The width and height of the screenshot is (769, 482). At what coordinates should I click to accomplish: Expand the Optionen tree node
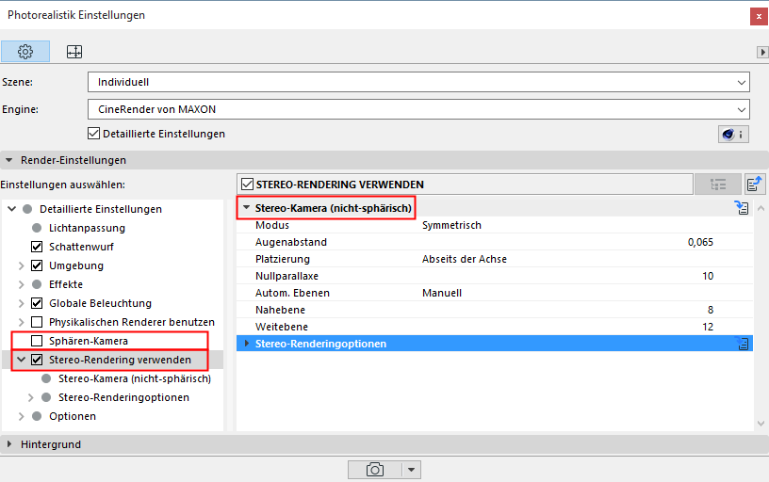point(21,416)
